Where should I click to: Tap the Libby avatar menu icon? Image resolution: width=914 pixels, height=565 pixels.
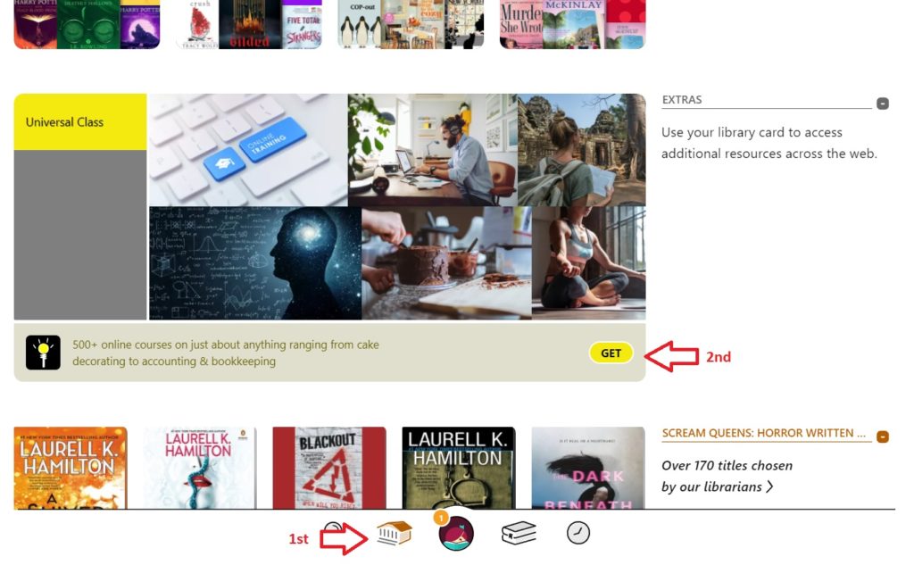(x=456, y=534)
